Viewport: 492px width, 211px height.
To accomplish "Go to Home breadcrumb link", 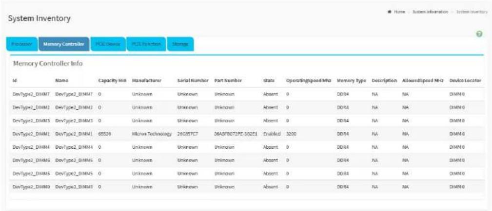I will point(400,12).
